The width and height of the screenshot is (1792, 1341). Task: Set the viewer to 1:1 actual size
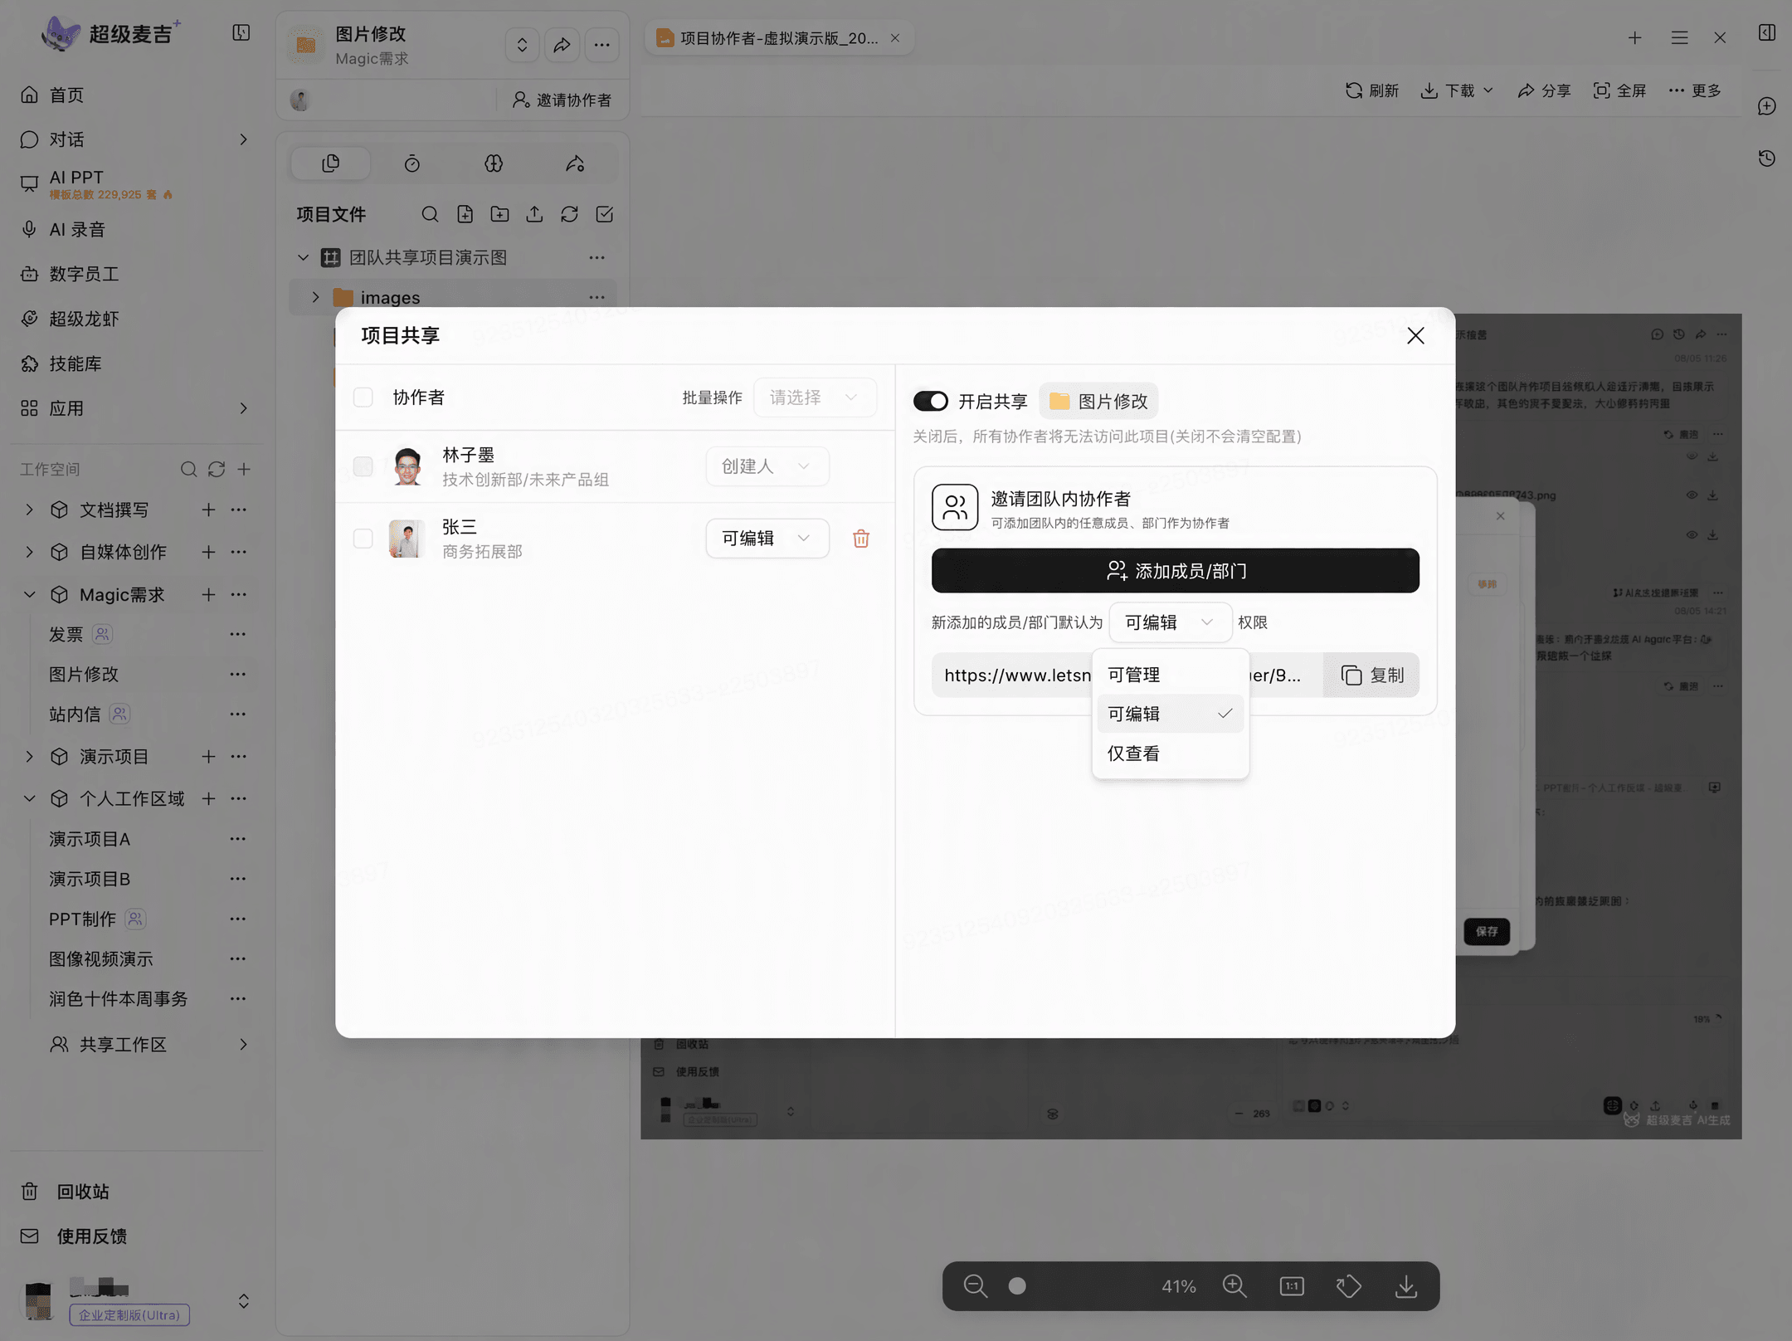1292,1286
